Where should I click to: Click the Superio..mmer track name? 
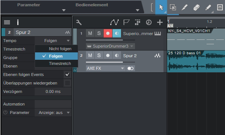(138, 34)
